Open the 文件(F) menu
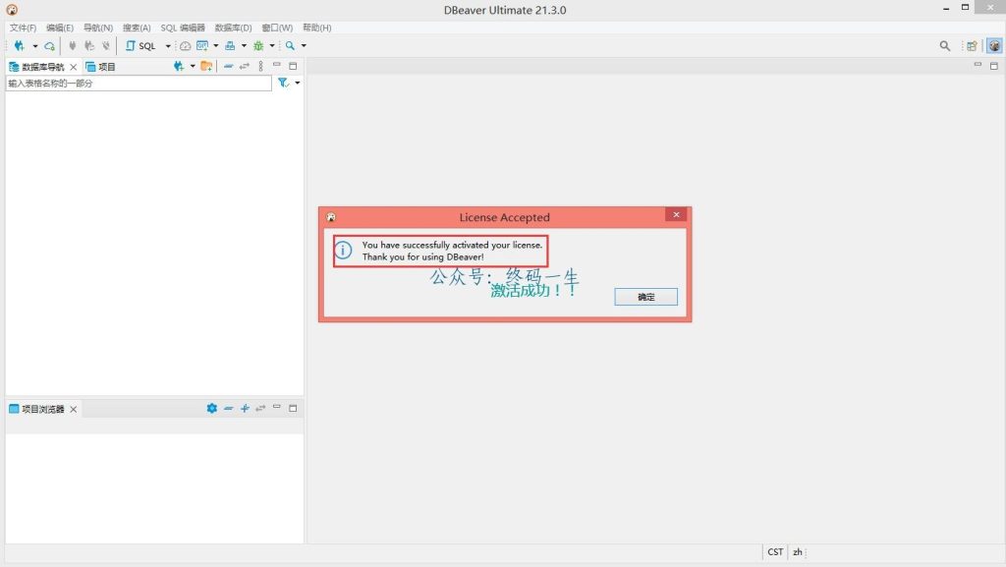 point(23,28)
